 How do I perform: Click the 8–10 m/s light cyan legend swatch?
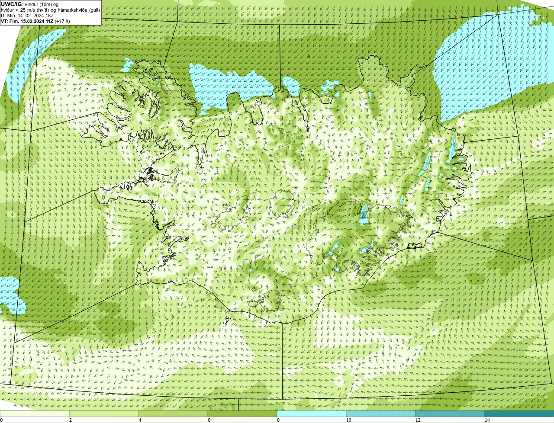coord(312,414)
